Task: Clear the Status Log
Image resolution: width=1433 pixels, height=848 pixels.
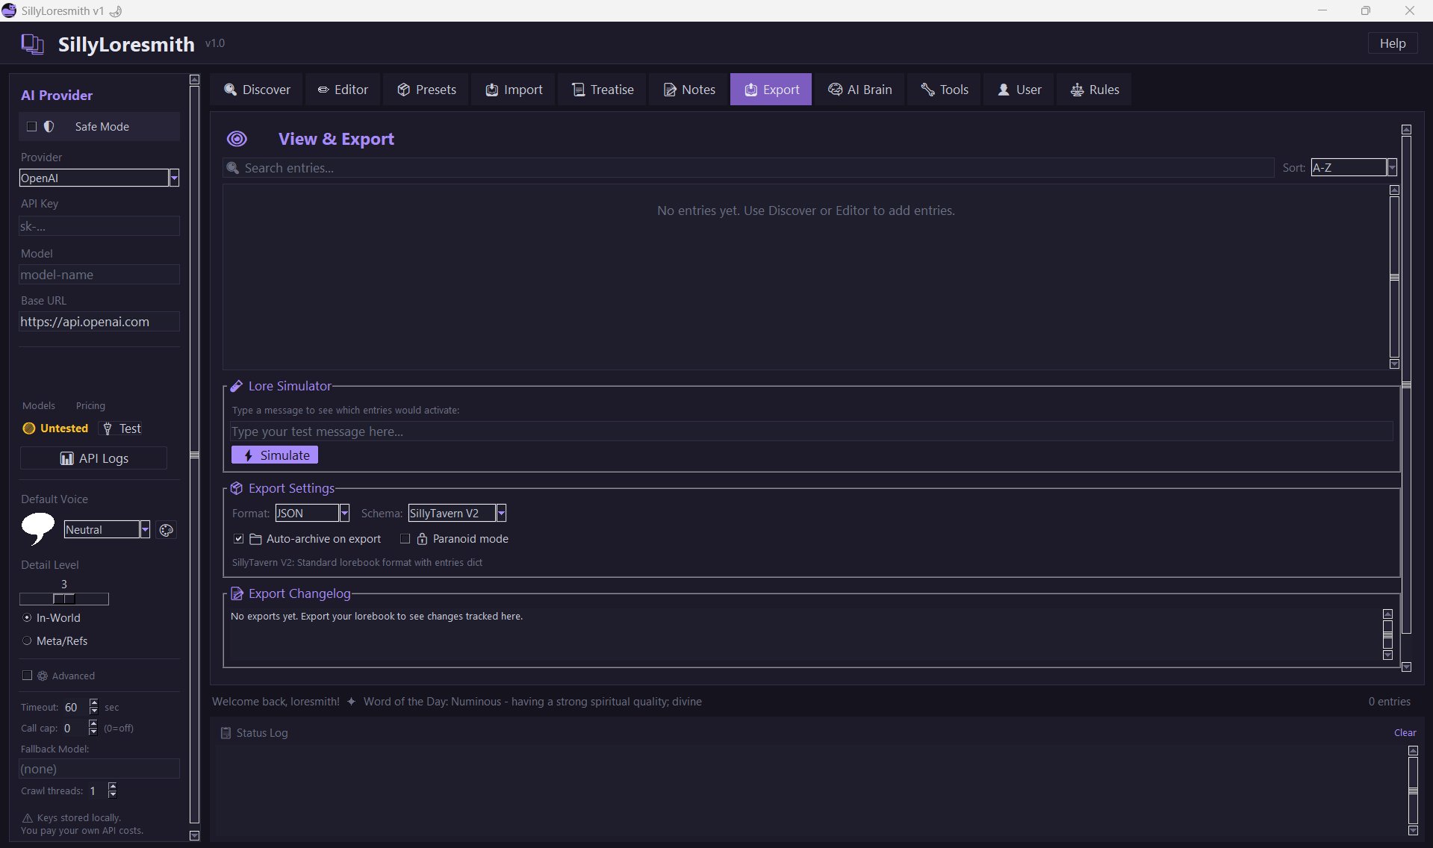Action: (x=1405, y=733)
